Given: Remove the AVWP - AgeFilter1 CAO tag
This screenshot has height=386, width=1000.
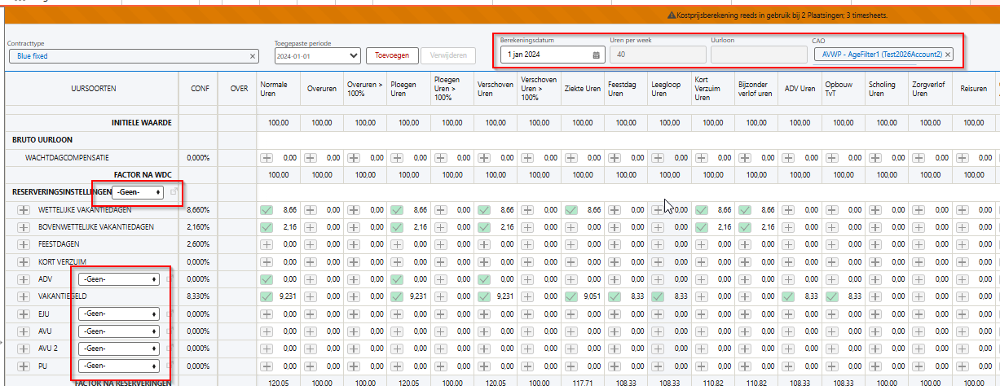Looking at the screenshot, I should [x=949, y=55].
